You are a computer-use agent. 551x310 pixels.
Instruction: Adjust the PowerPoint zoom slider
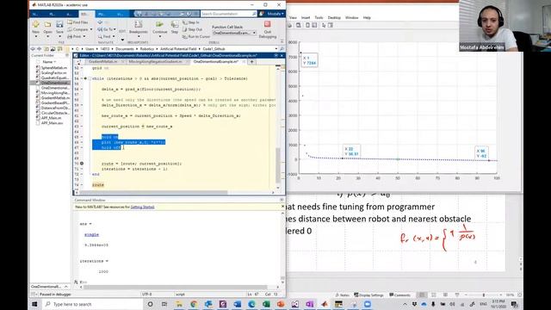483,294
